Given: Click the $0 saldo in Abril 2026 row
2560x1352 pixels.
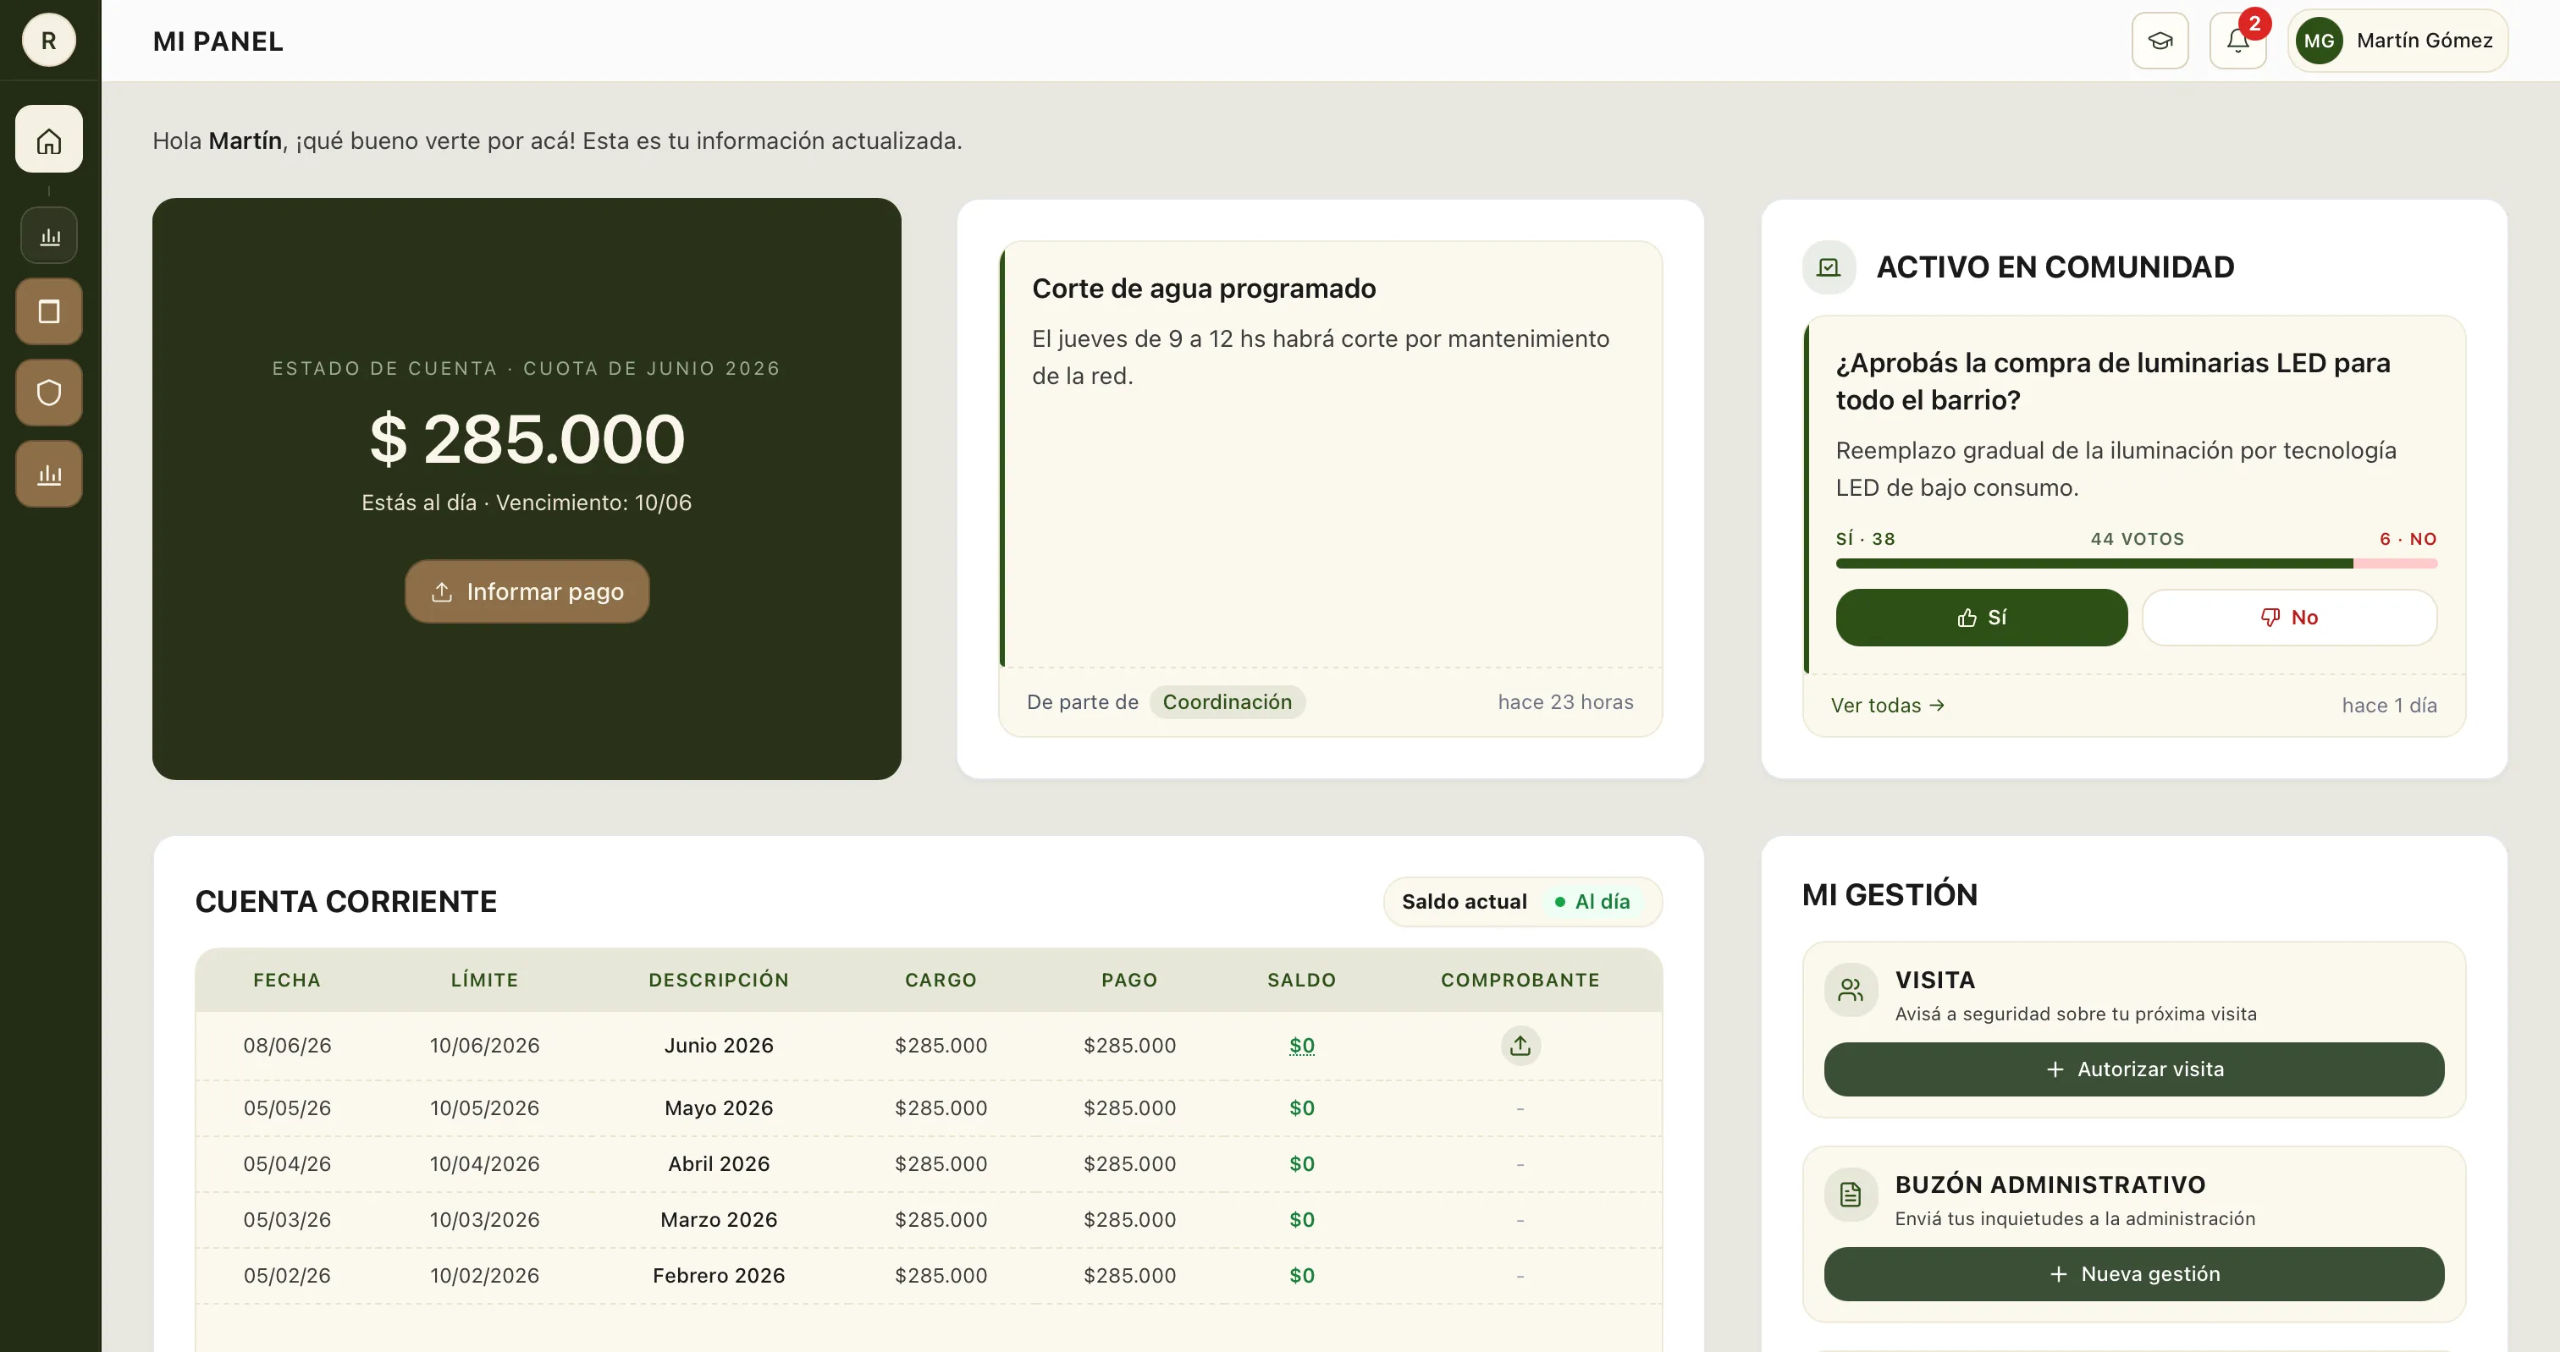Looking at the screenshot, I should (x=1301, y=1164).
